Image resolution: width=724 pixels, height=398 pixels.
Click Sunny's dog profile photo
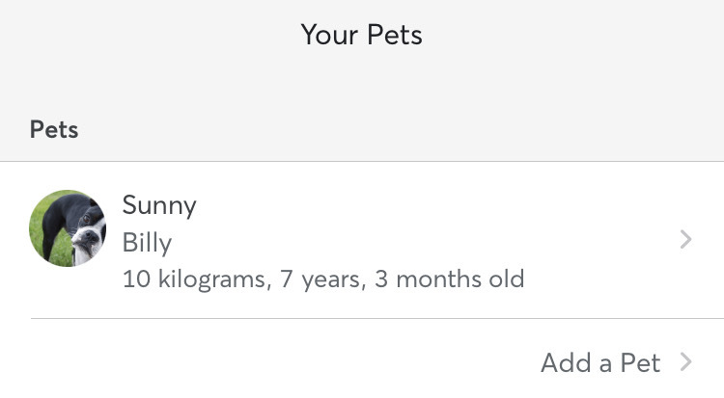click(x=68, y=228)
